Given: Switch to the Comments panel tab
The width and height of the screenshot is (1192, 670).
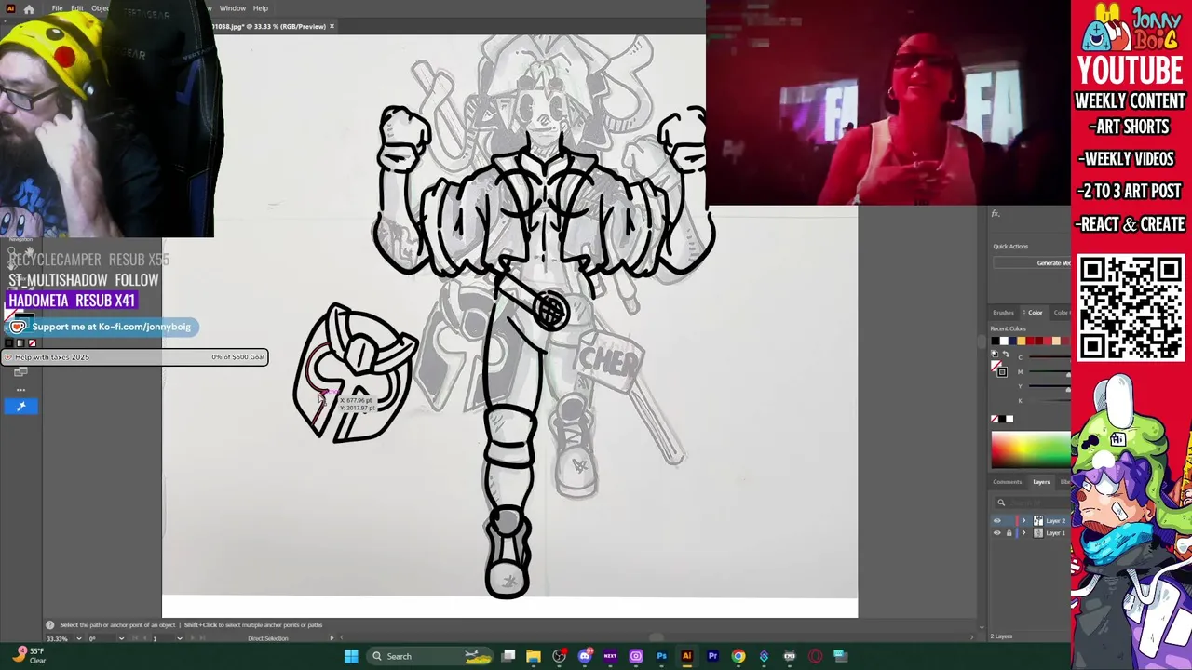Looking at the screenshot, I should (1008, 482).
